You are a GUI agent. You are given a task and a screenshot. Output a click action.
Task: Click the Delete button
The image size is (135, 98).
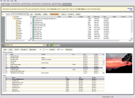pos(45,14)
